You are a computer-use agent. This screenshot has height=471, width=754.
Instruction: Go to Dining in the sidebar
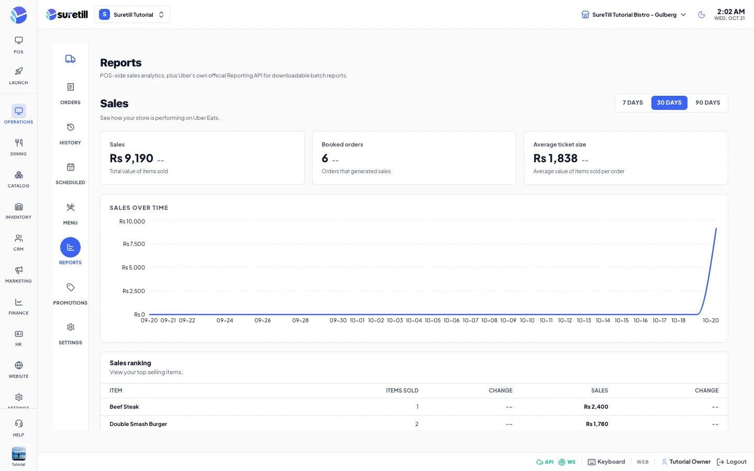click(18, 147)
